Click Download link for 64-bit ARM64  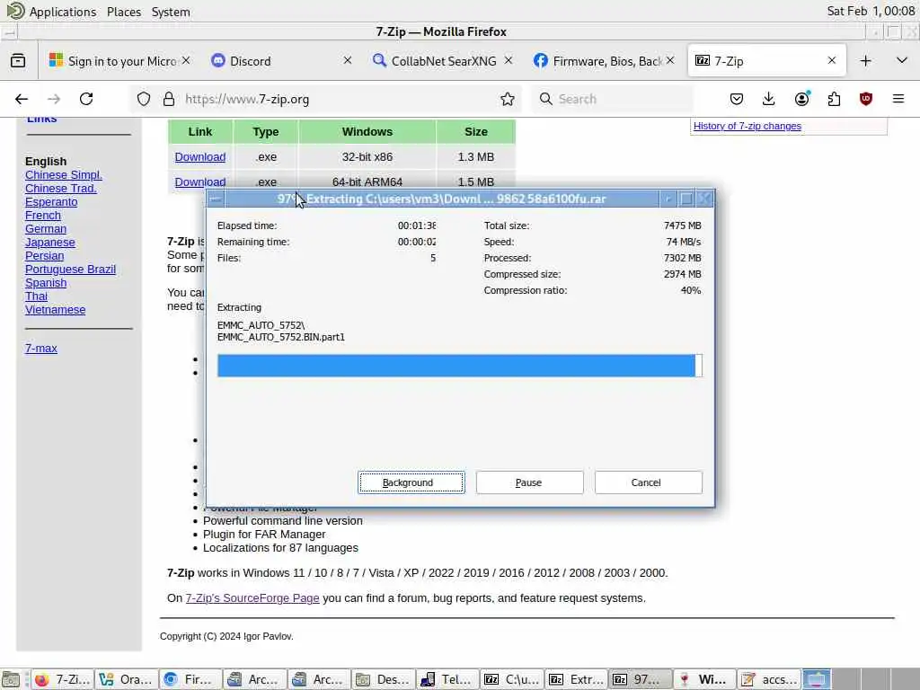[x=200, y=181]
